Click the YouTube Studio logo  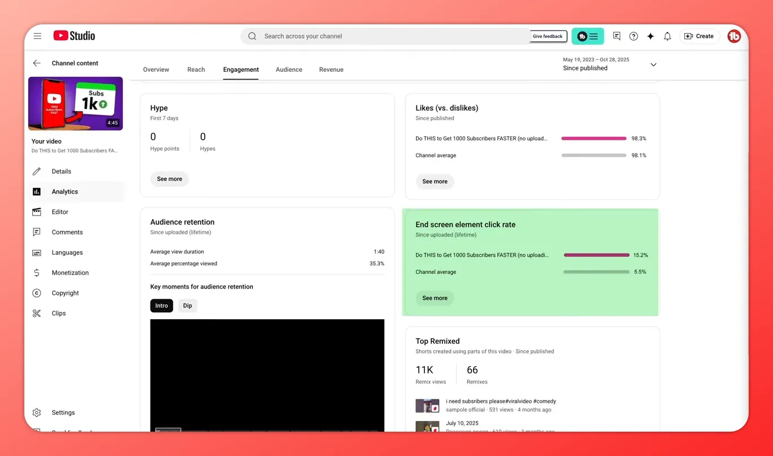(x=74, y=36)
